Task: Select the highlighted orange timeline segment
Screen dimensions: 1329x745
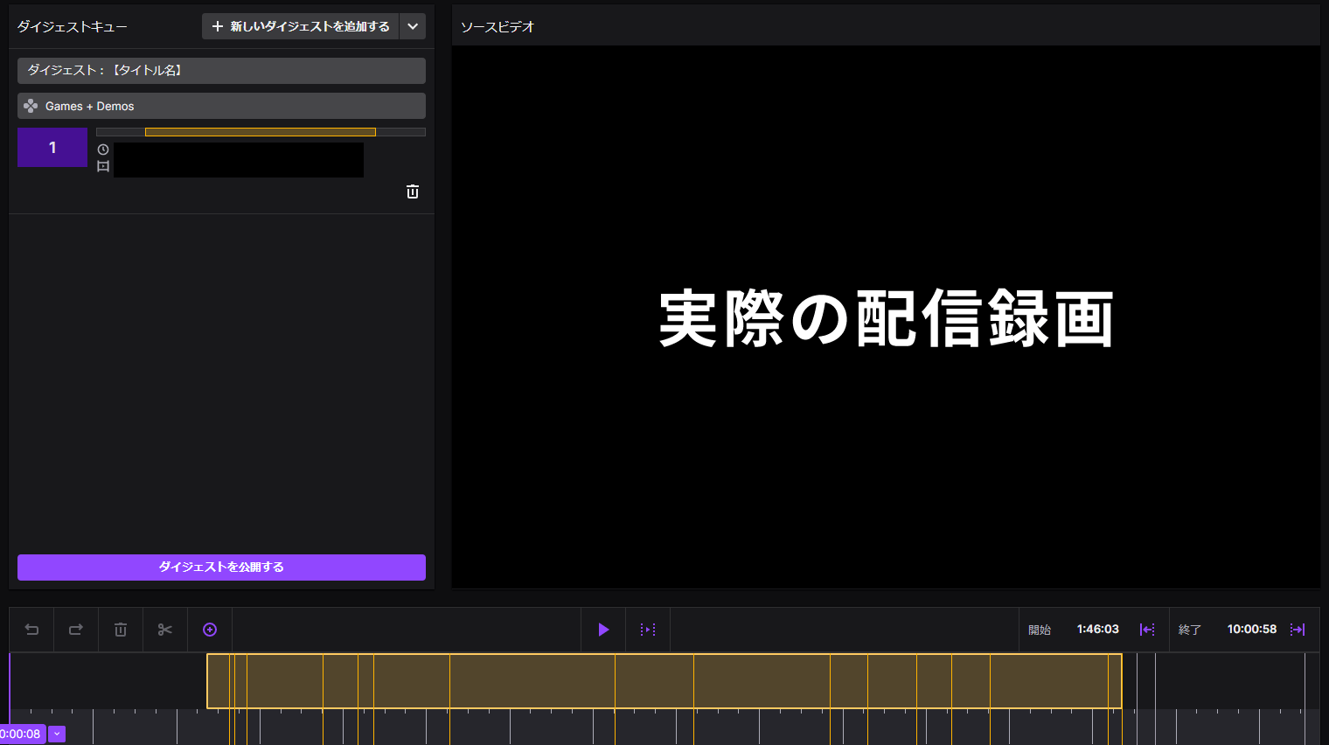Action: coord(664,680)
